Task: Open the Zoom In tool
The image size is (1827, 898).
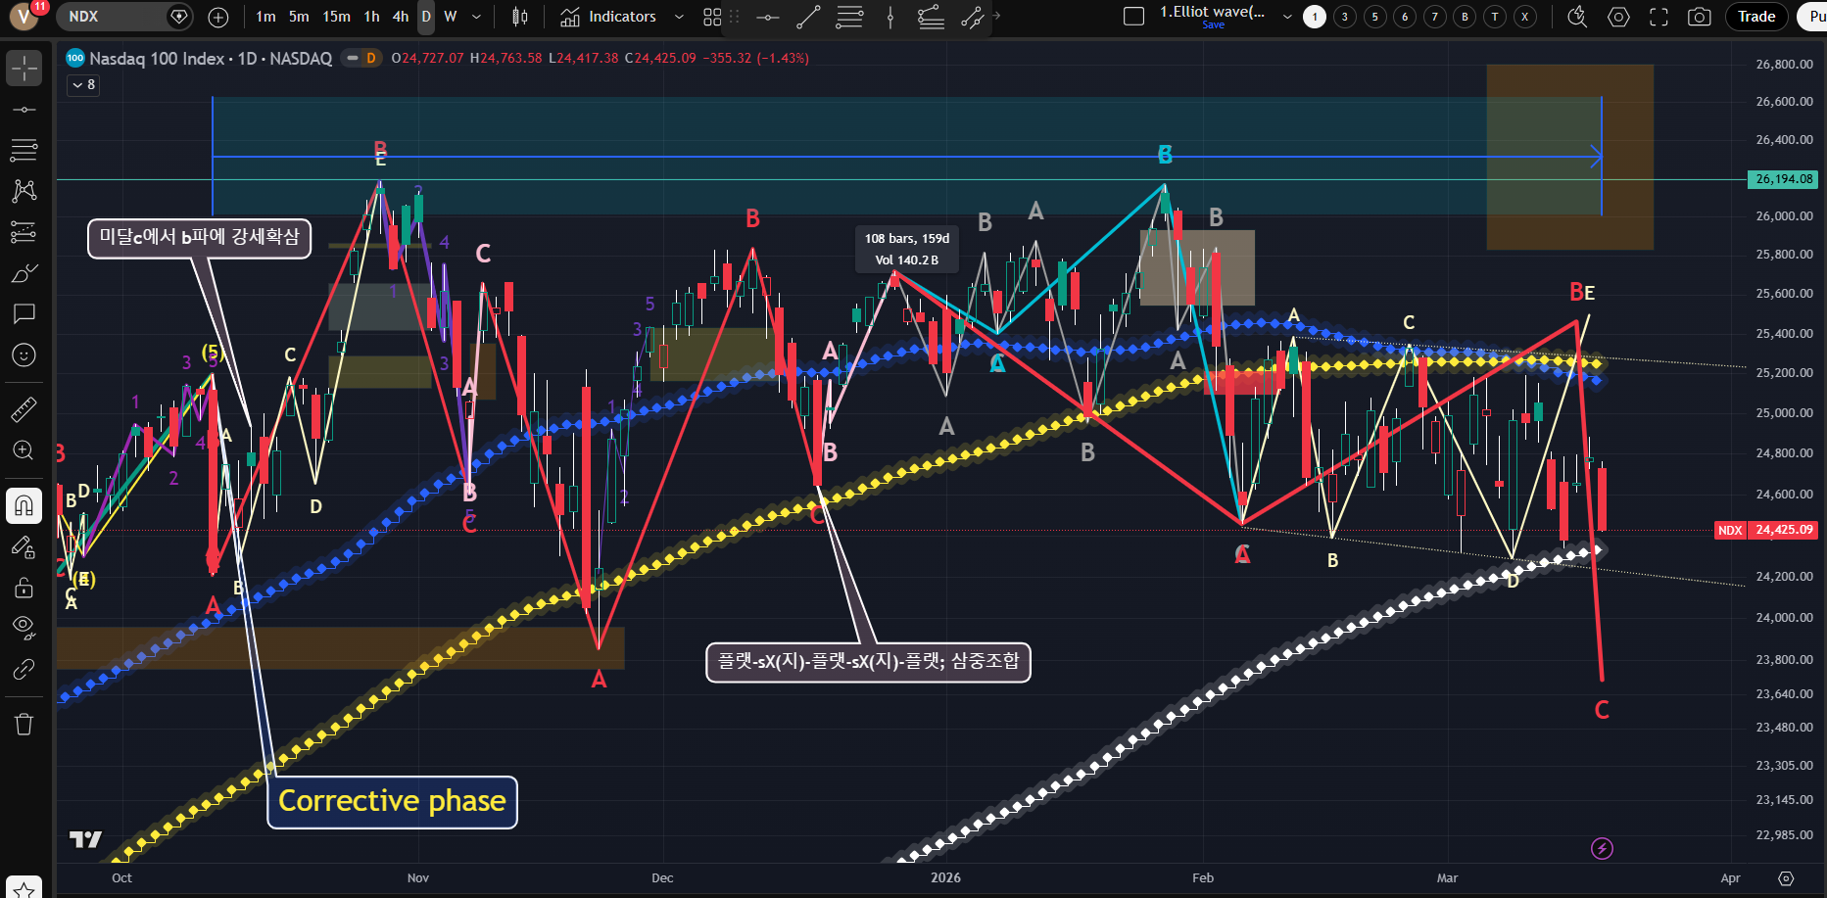Action: point(24,450)
